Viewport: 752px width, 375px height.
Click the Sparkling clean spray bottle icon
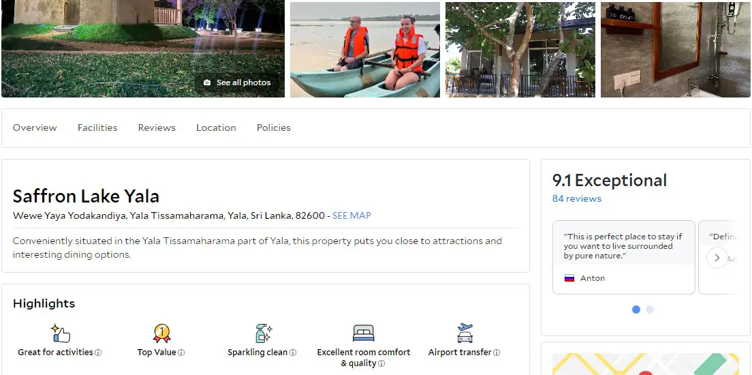click(263, 333)
